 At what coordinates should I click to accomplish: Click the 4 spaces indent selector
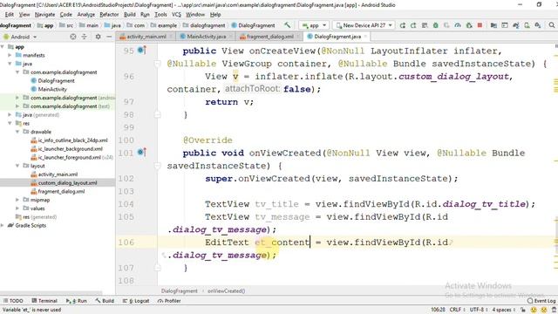tap(503, 310)
